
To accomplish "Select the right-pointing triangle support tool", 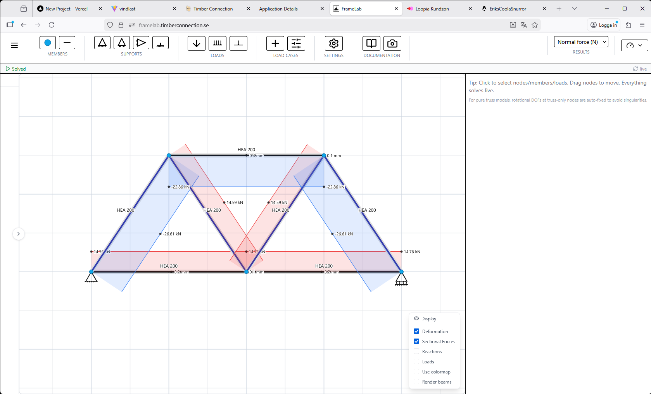I will [x=141, y=43].
